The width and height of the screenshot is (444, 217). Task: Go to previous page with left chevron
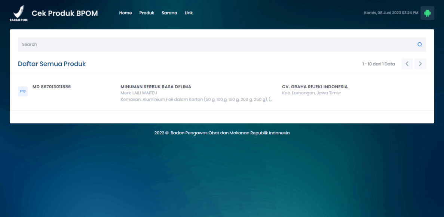407,64
